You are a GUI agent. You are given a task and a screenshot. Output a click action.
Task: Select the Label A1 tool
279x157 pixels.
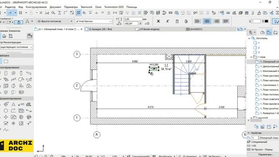(x=21, y=105)
